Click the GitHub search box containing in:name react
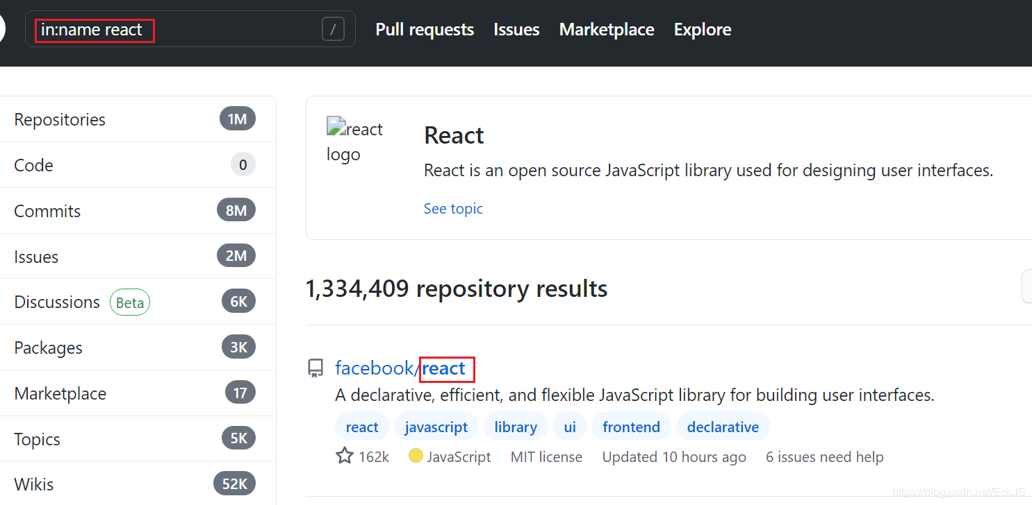 point(190,29)
